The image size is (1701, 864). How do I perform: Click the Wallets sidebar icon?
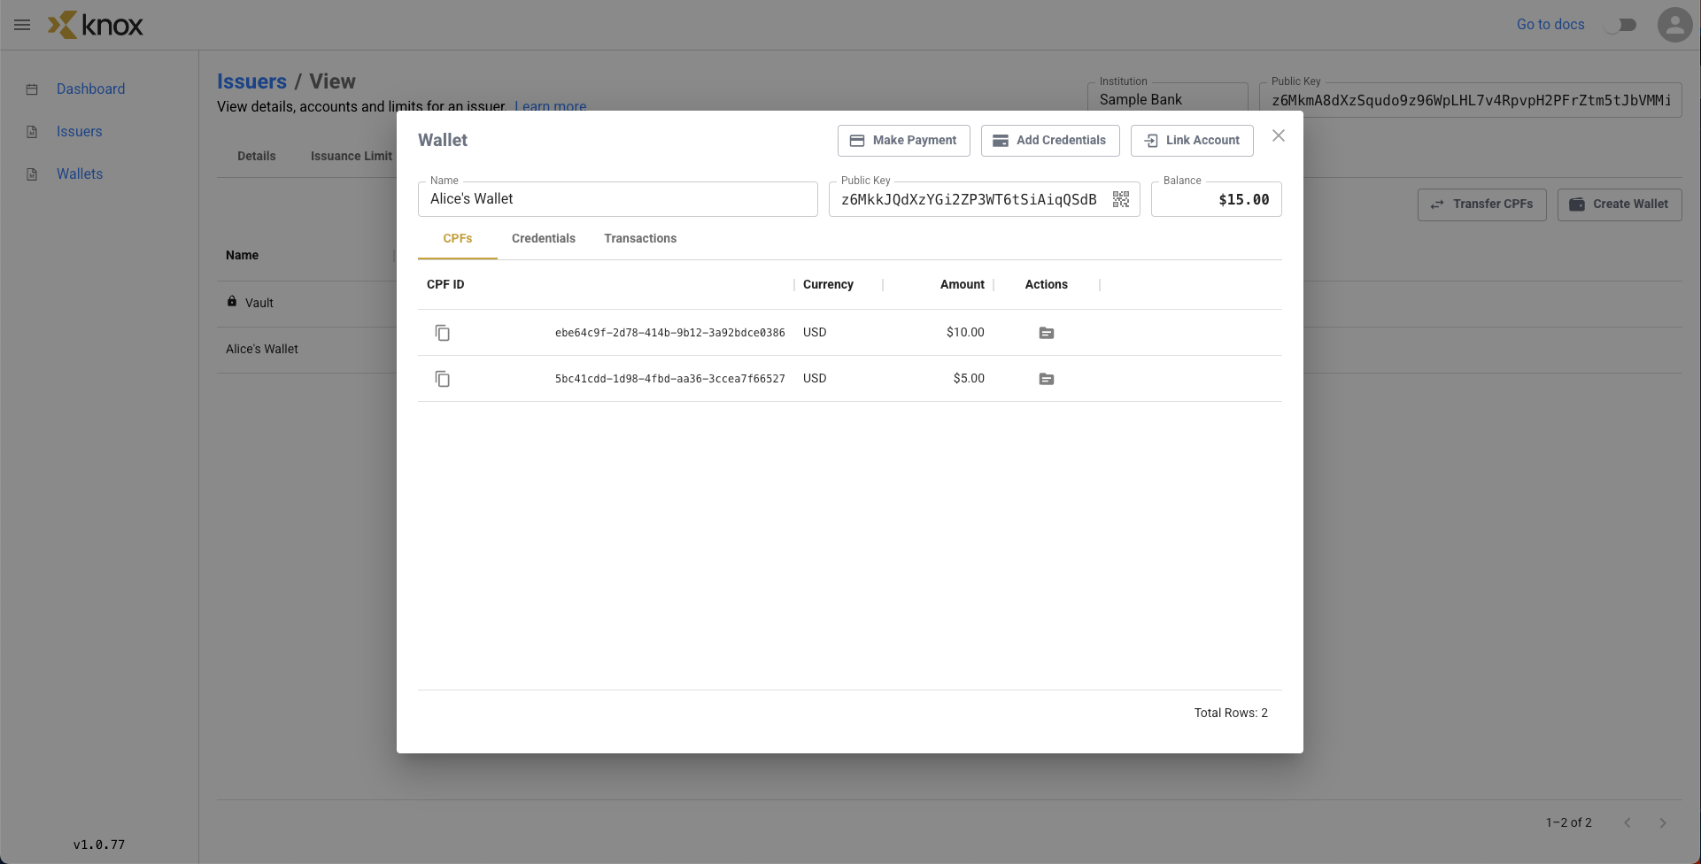[x=32, y=174]
